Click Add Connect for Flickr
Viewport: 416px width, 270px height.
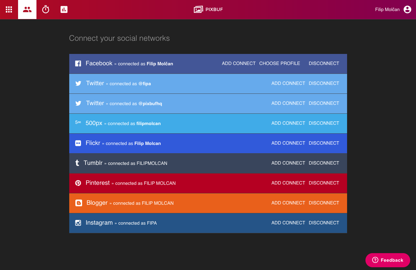click(x=288, y=143)
